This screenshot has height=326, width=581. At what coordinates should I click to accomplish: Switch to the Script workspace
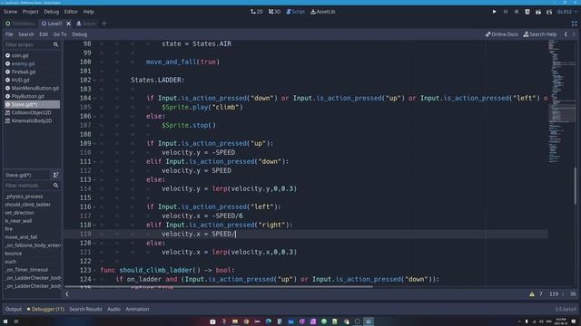click(295, 12)
